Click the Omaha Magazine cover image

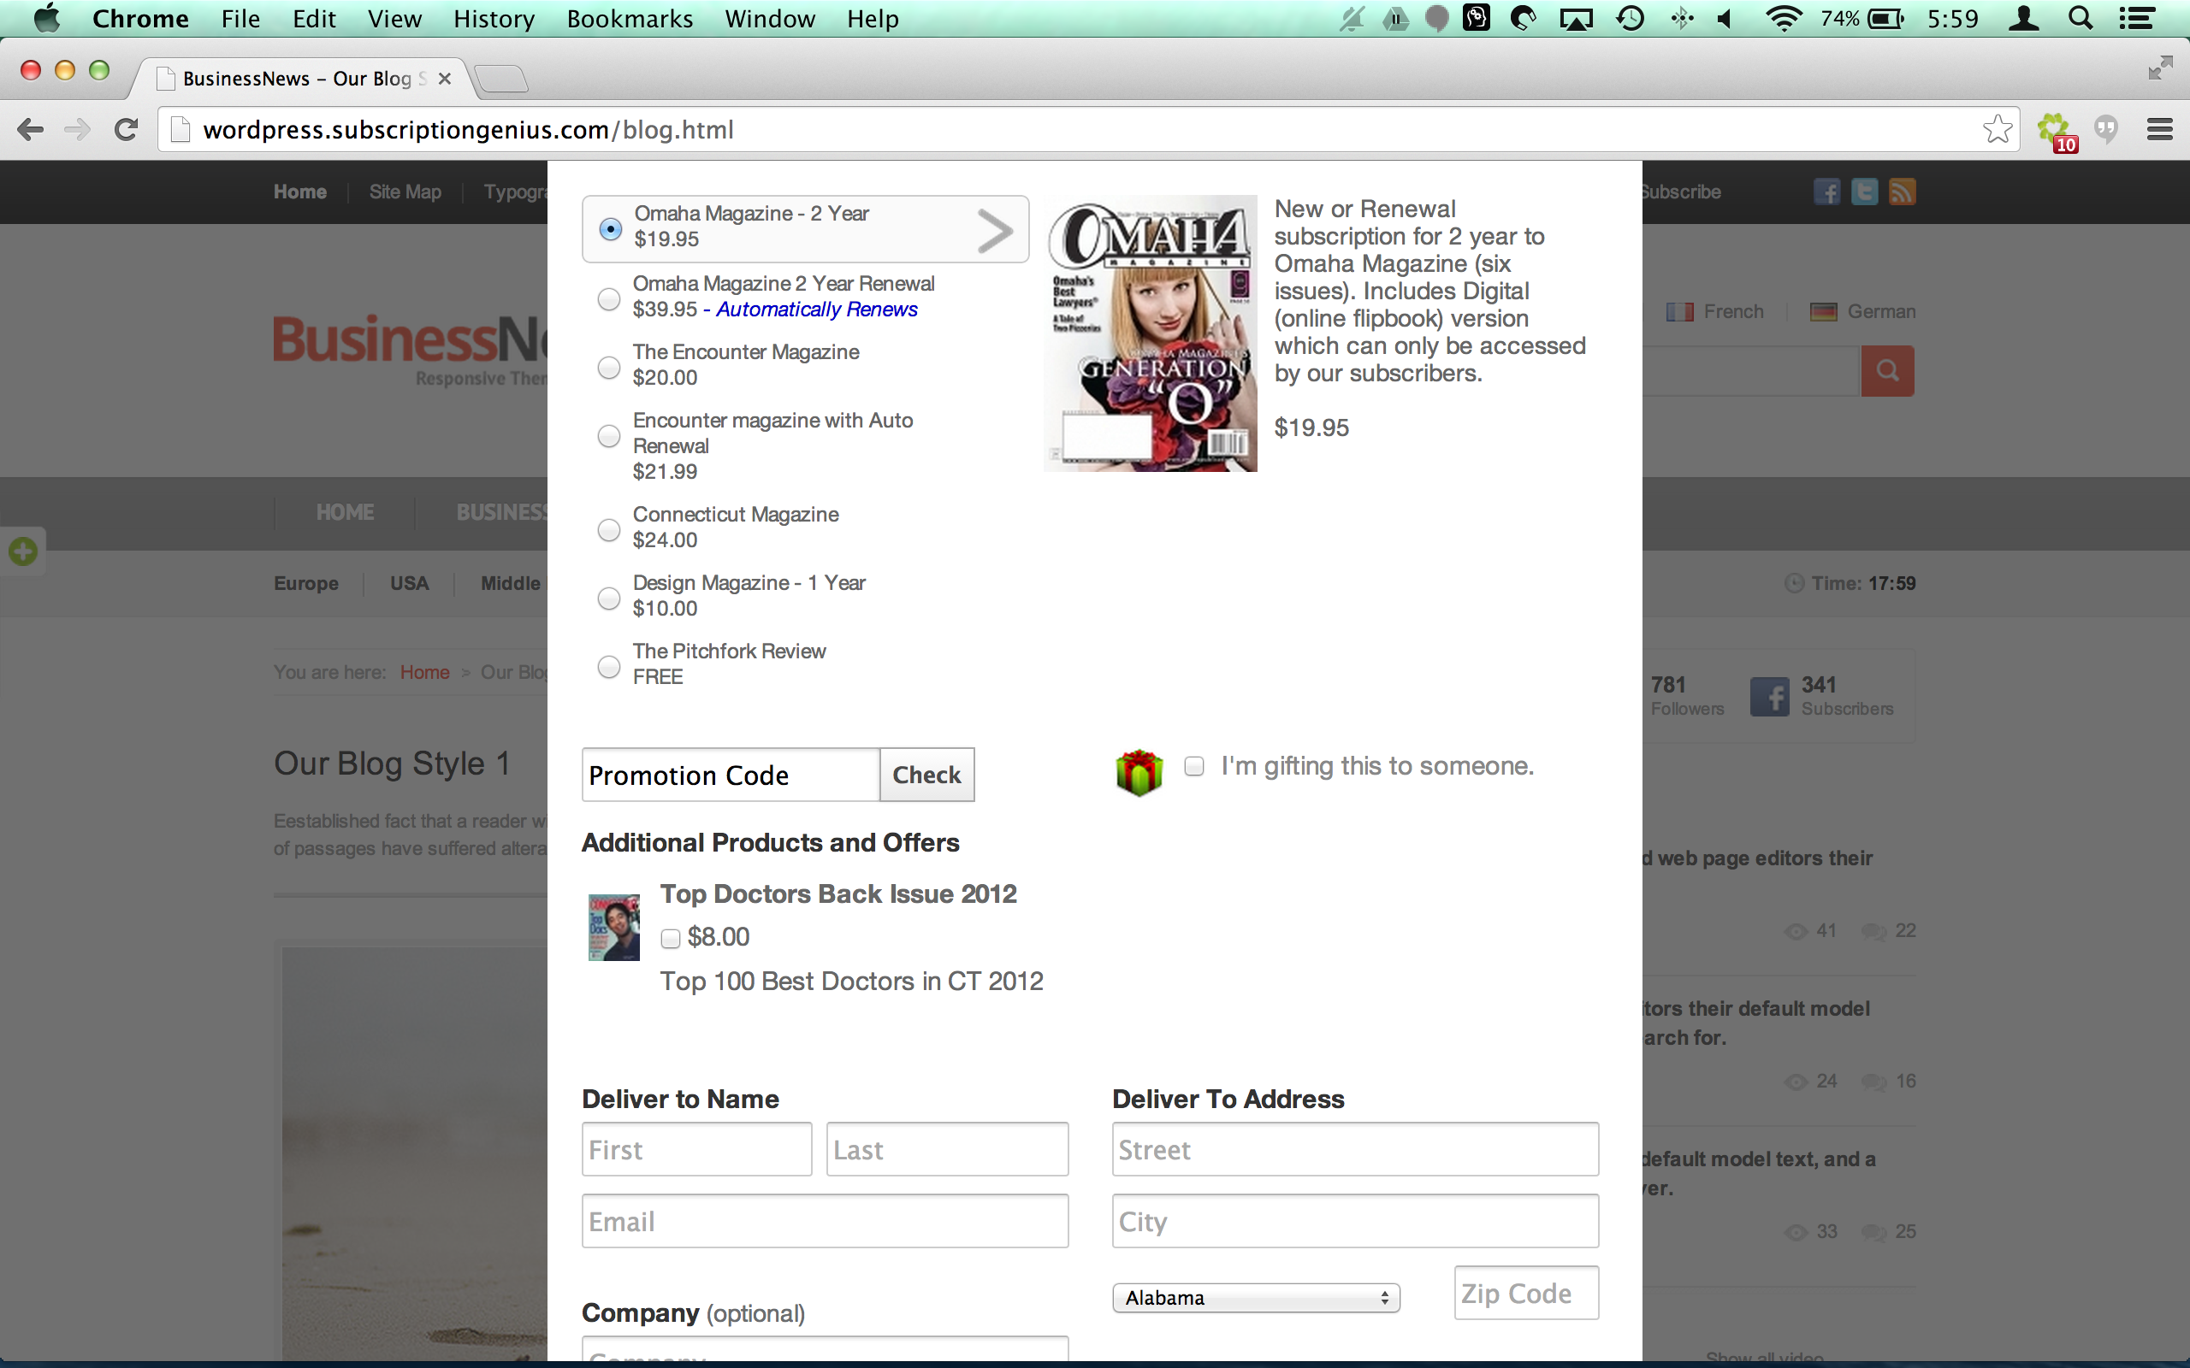1151,333
